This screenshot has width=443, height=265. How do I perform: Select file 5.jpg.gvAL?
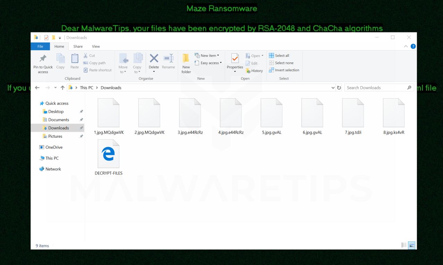point(272,117)
